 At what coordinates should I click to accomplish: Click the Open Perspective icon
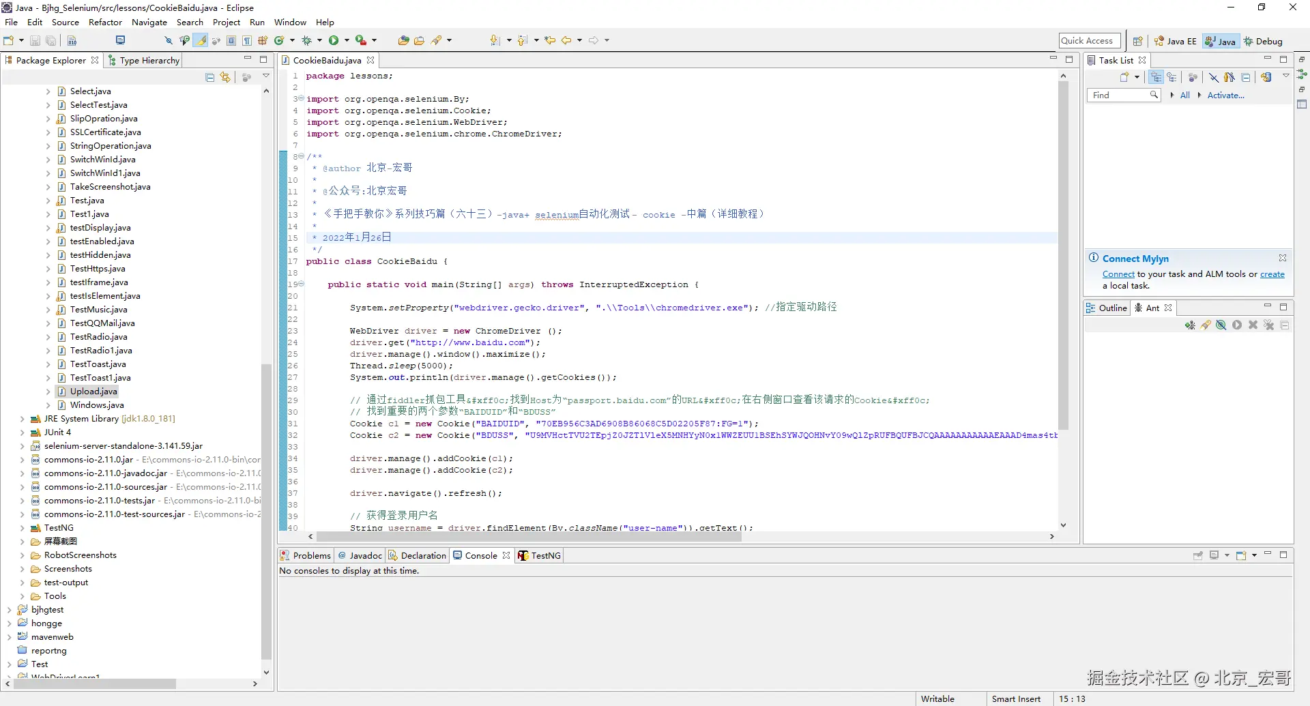click(1137, 41)
